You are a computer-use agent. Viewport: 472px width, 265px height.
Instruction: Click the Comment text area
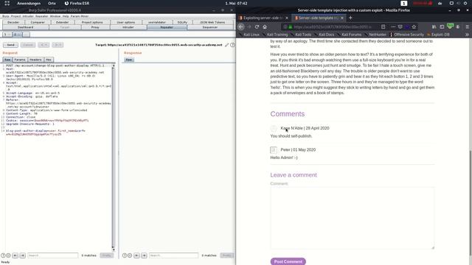click(353, 218)
